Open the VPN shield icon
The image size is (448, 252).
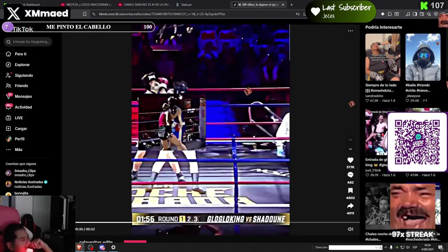click(436, 14)
